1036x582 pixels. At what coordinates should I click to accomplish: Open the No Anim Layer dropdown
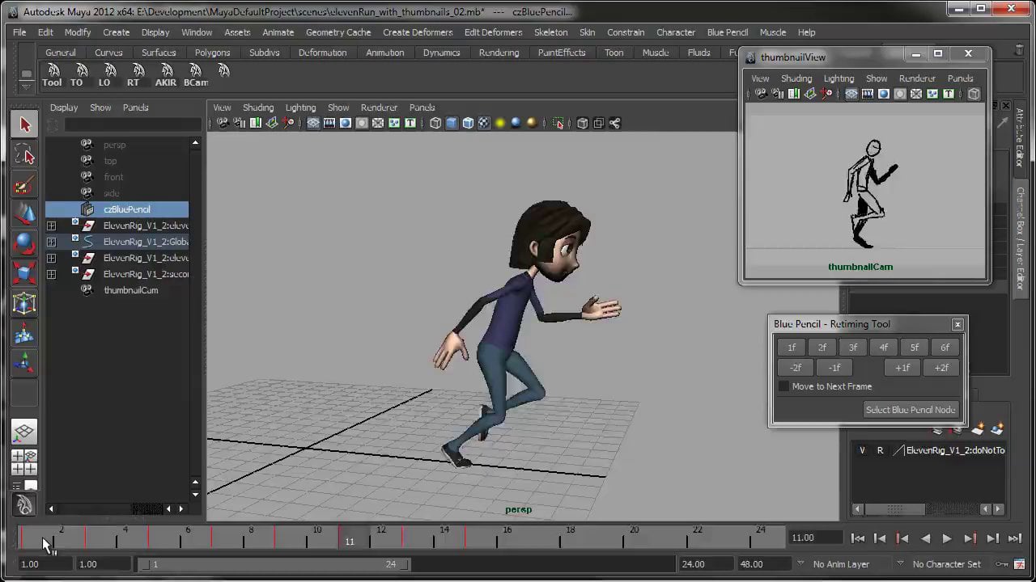point(842,564)
